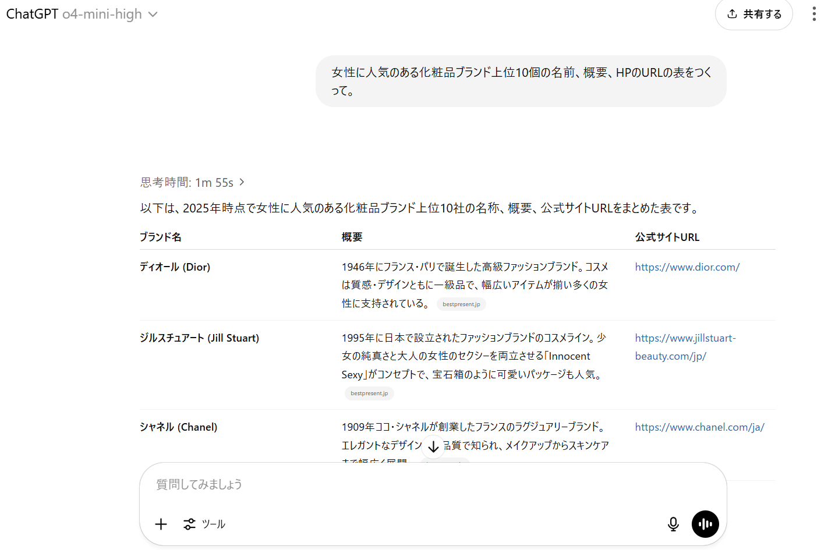Open the o4-mini-high model selector
This screenshot has height=550, width=828.
click(x=102, y=13)
